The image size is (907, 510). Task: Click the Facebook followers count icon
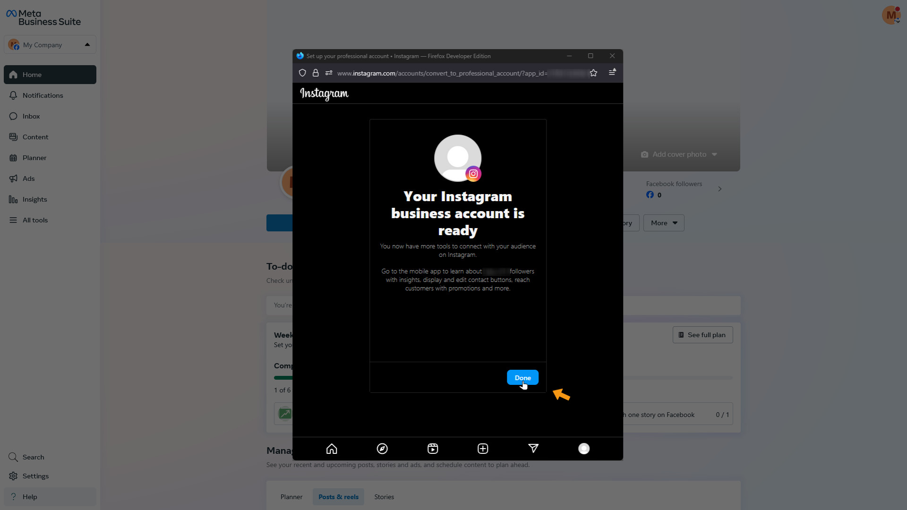click(650, 195)
